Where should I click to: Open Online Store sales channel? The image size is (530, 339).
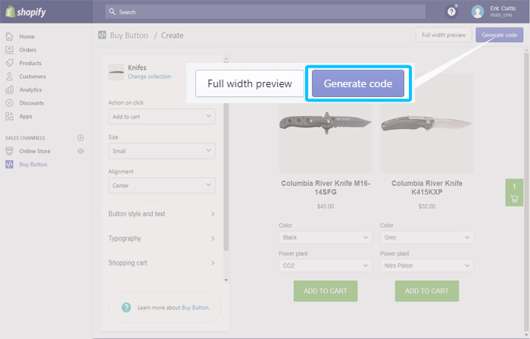tap(35, 151)
